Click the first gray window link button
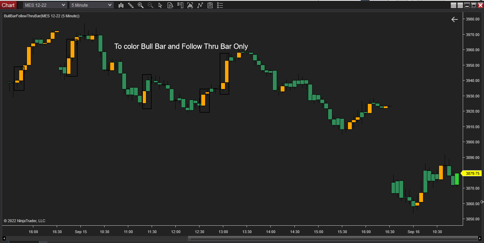The height and width of the screenshot is (243, 484). (x=454, y=5)
